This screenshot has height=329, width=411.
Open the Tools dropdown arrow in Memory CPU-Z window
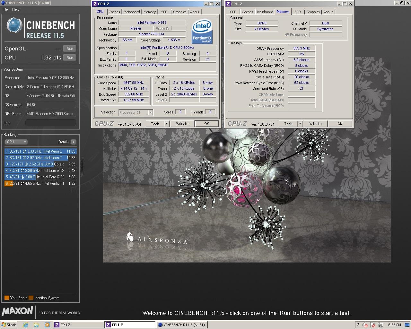(x=300, y=124)
